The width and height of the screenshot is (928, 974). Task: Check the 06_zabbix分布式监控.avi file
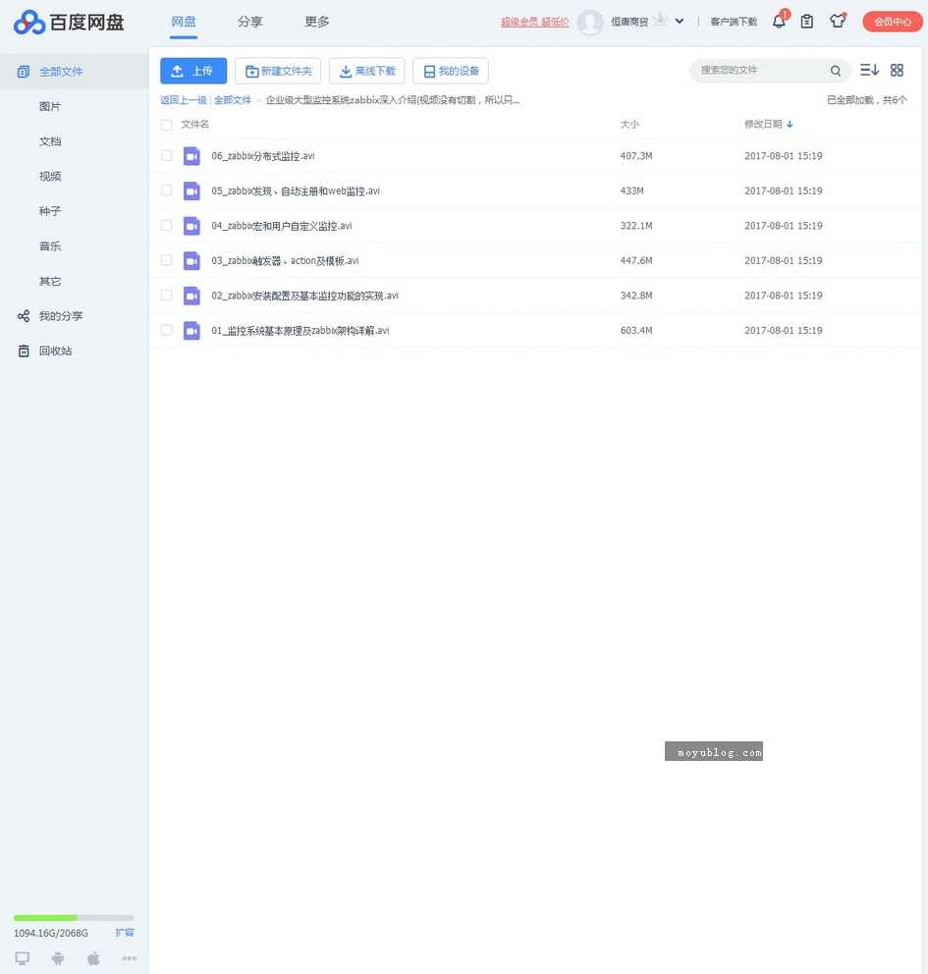[x=166, y=155]
